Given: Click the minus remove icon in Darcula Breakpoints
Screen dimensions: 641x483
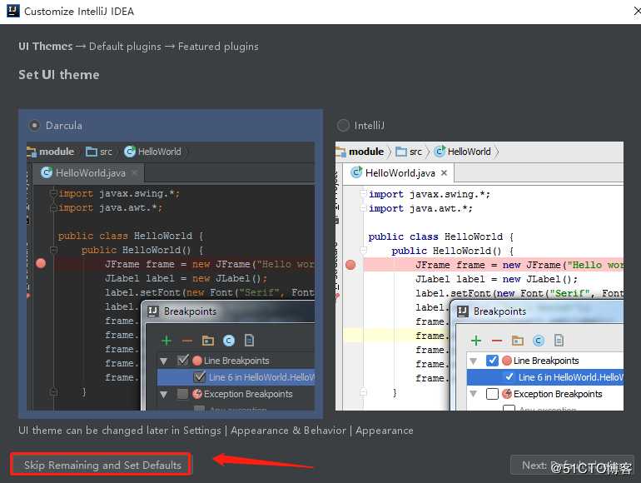Looking at the screenshot, I should tap(186, 341).
